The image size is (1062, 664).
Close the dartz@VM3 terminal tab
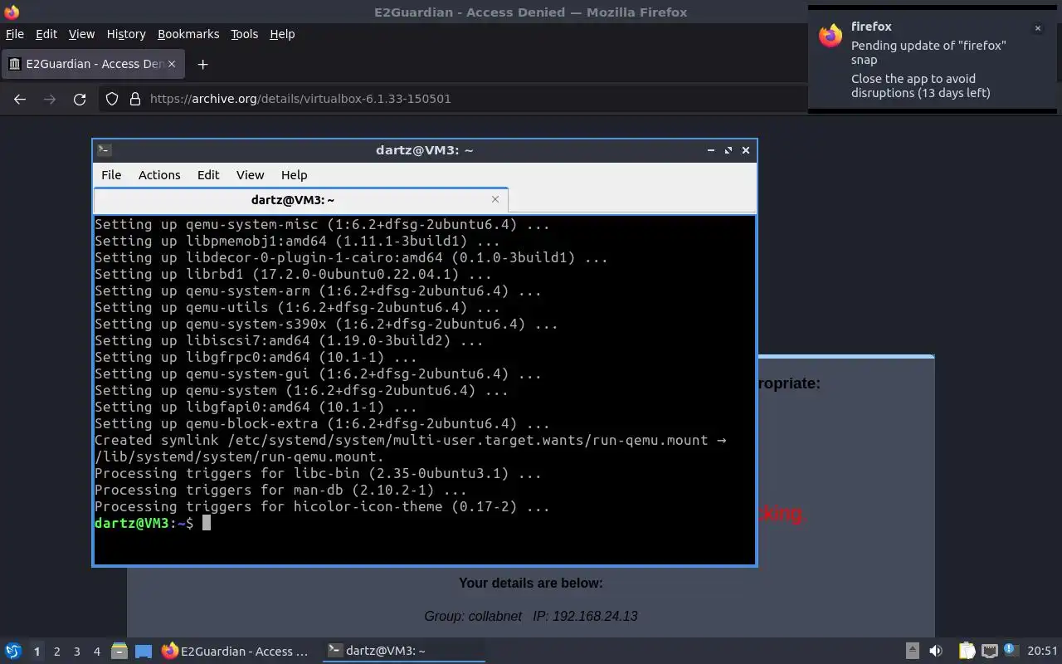[x=495, y=199]
